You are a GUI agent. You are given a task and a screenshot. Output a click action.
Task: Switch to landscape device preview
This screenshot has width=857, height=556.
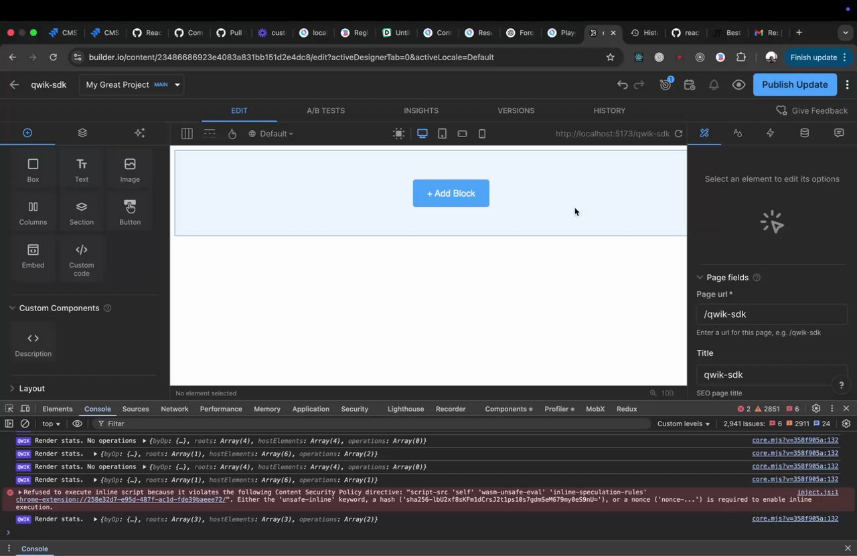point(462,134)
